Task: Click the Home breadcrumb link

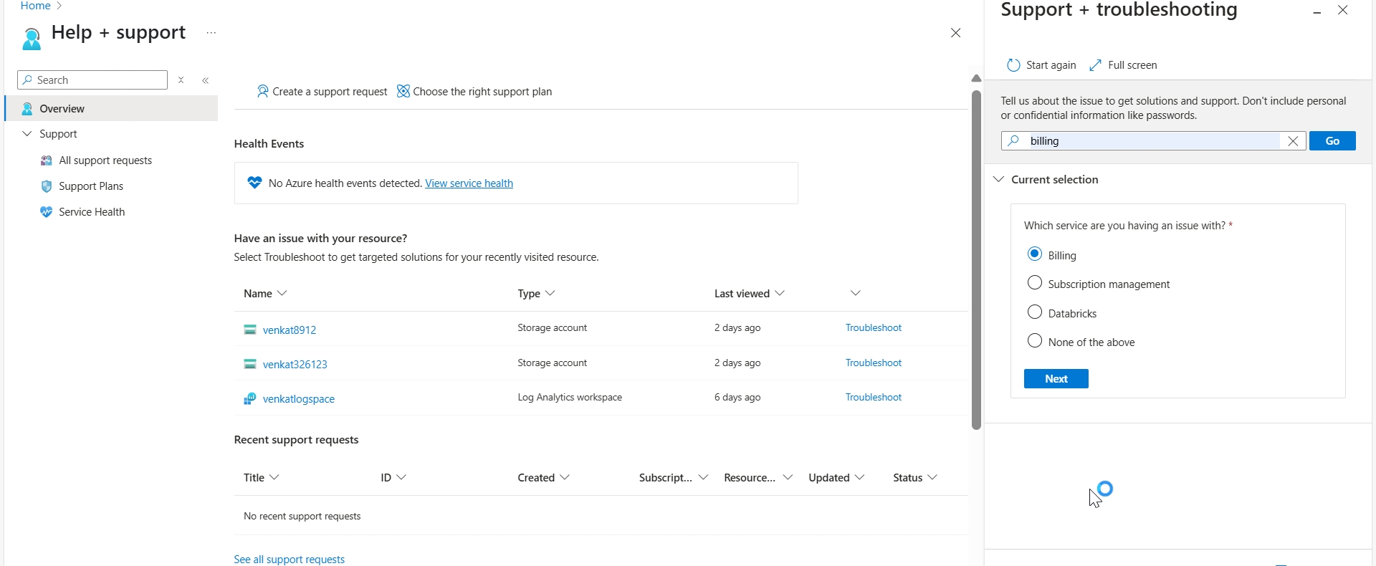Action: point(35,6)
